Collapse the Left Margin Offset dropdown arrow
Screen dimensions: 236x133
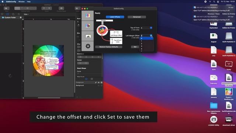tap(151, 35)
